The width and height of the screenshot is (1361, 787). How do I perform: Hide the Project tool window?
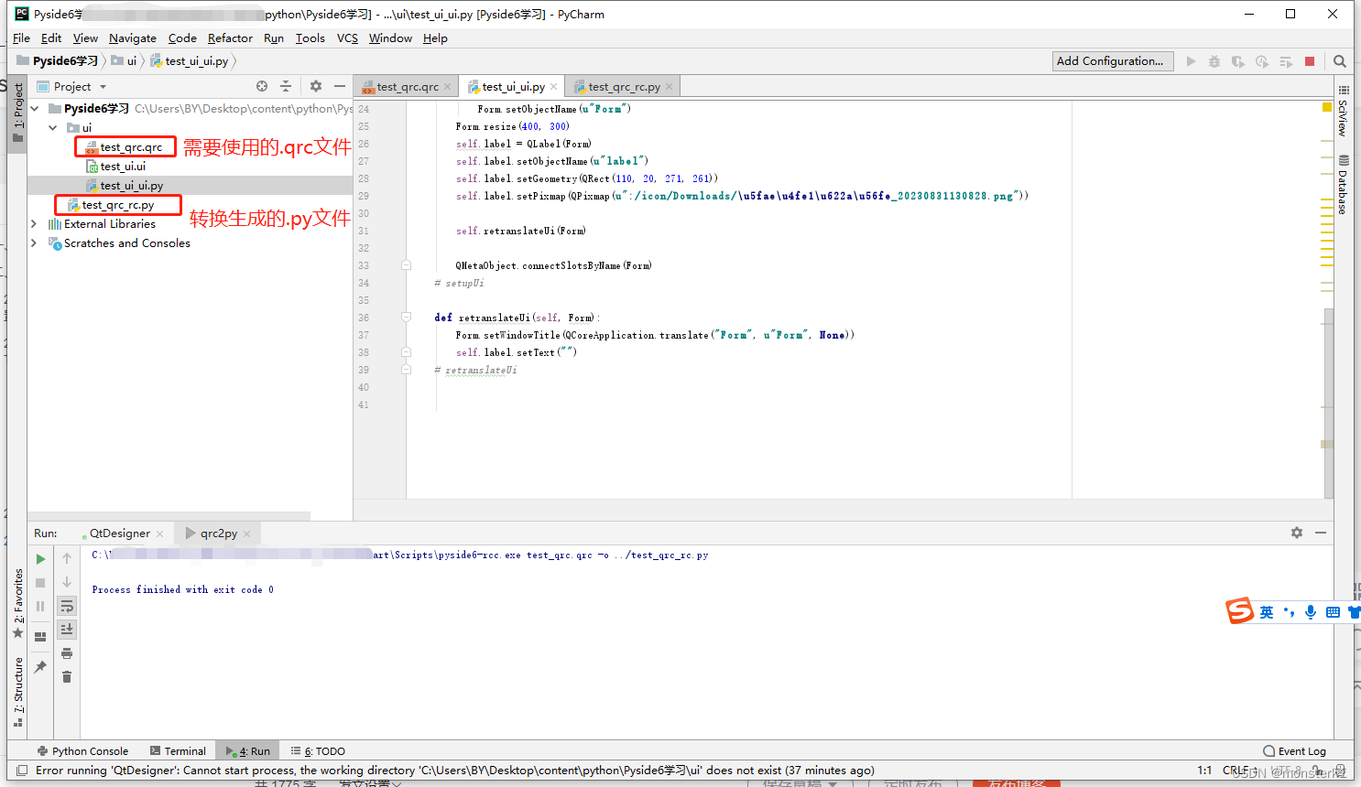tap(340, 86)
